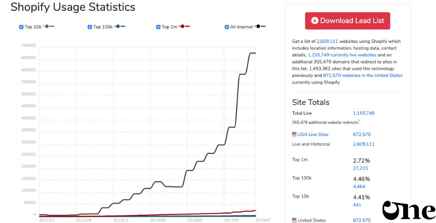Screen dimensions: 436x223
Task: Click the 872,570 value for USA Live Sites
Action: click(362, 135)
